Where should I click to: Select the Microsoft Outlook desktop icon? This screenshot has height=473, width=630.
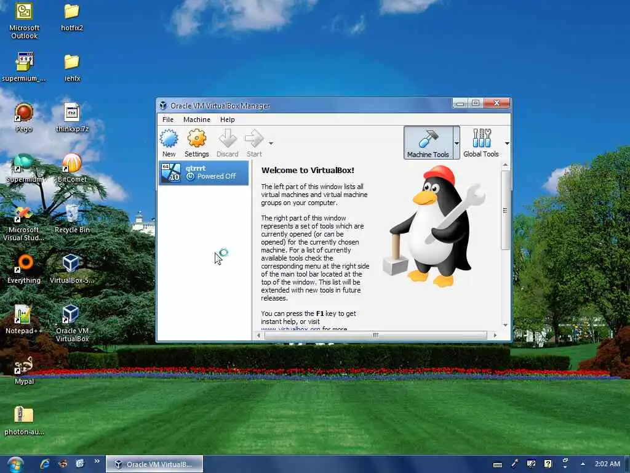(x=24, y=21)
